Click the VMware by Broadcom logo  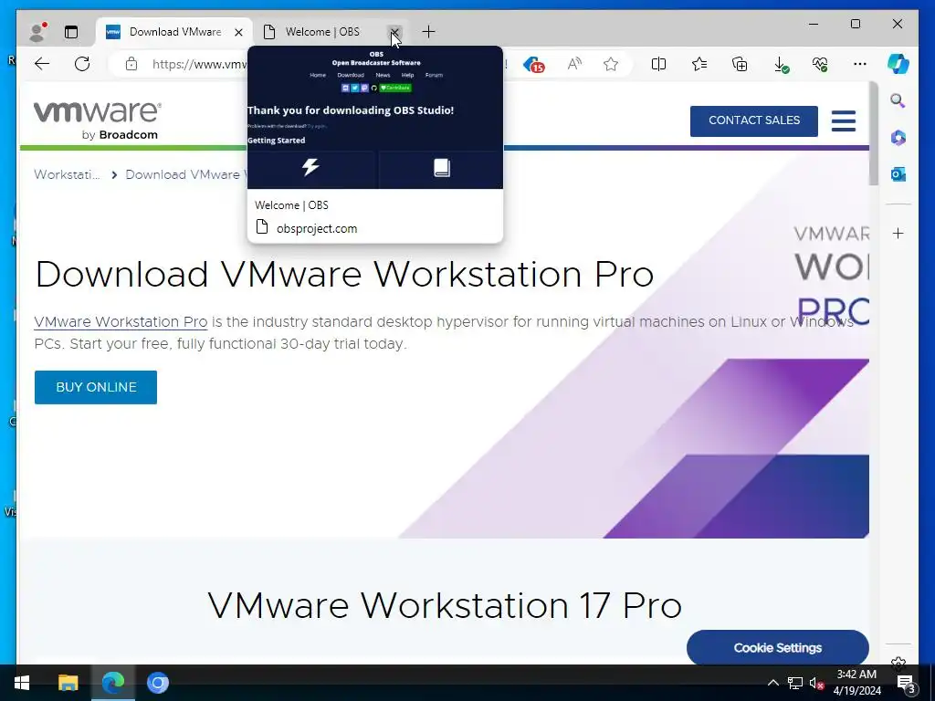pyautogui.click(x=97, y=120)
